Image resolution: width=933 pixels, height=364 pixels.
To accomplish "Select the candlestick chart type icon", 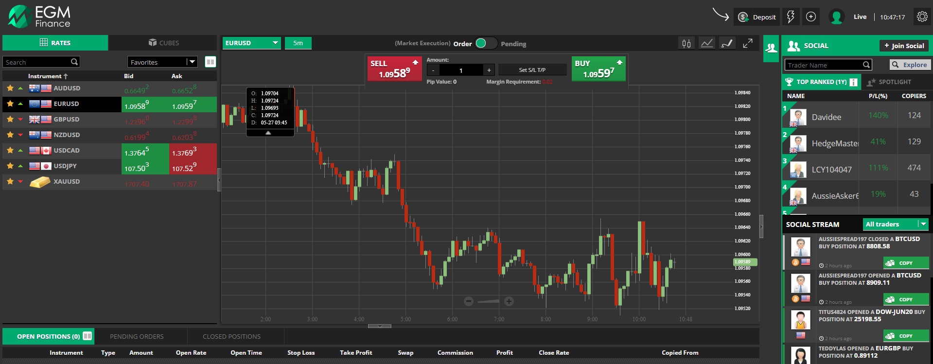I will 687,44.
